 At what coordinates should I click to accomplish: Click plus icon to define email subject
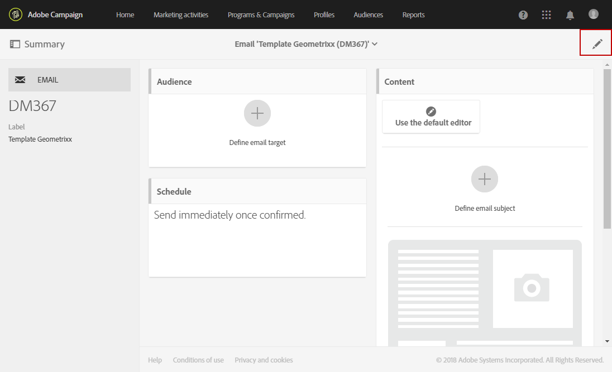pos(484,179)
